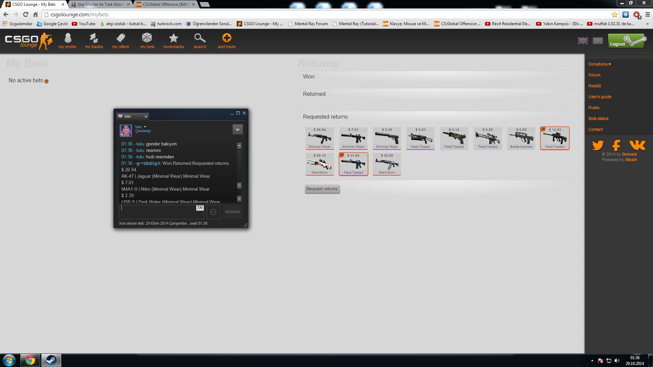Open the Donations link
Screen dimensions: 653x367
coord(599,64)
